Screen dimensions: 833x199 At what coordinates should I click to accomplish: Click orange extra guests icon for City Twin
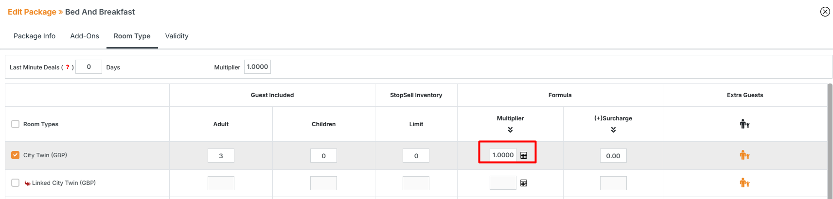[744, 155]
